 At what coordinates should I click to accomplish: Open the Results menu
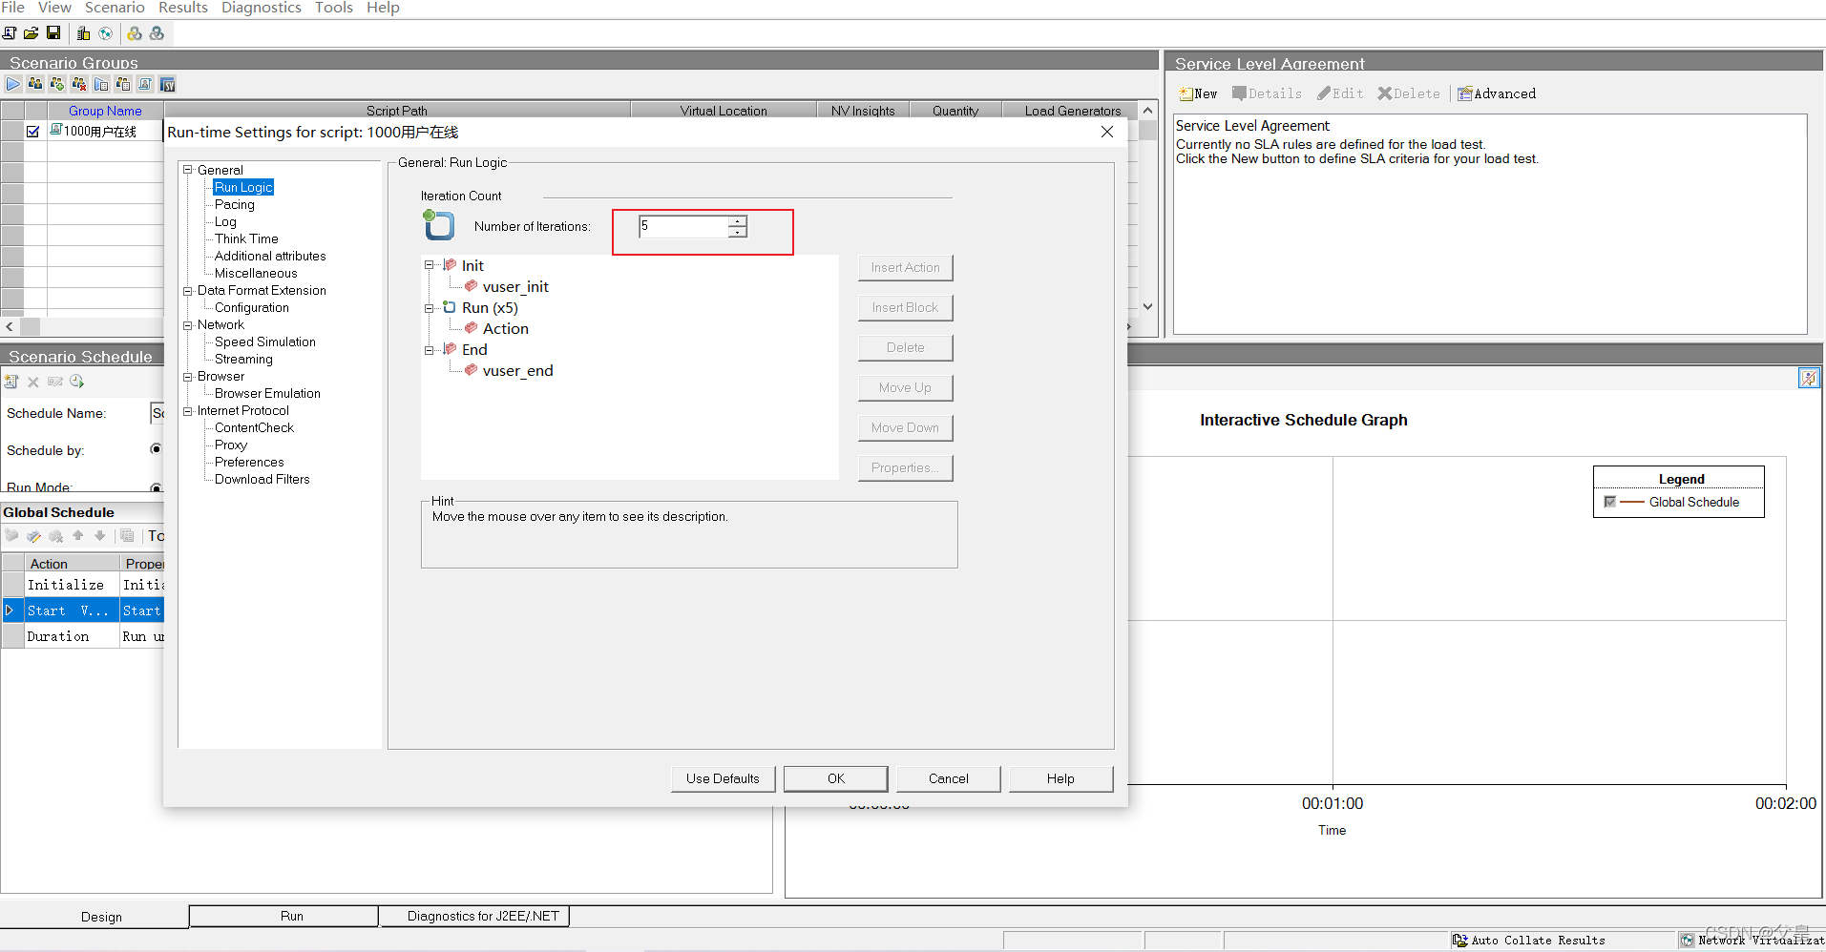pyautogui.click(x=183, y=8)
